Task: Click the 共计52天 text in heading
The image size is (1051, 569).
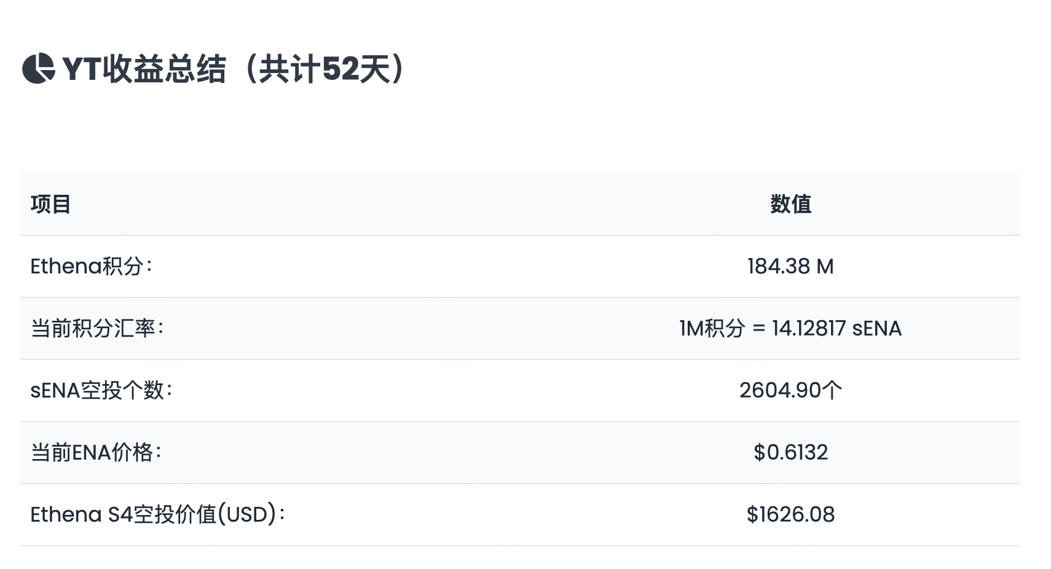Action: (x=325, y=69)
